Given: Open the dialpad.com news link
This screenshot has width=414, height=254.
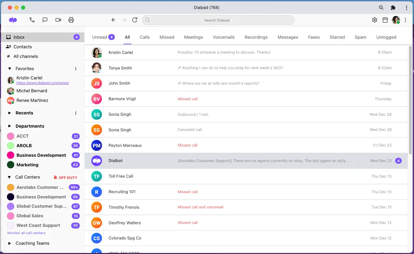Looking at the screenshot, I should pos(43,83).
